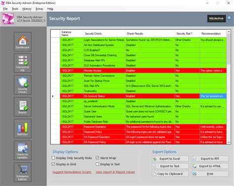The height and width of the screenshot is (186, 234).
Task: Print the security report
Action: [210, 174]
